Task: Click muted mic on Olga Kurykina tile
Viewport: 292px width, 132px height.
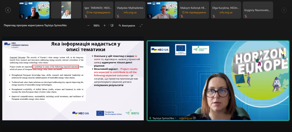Action: coord(214,16)
